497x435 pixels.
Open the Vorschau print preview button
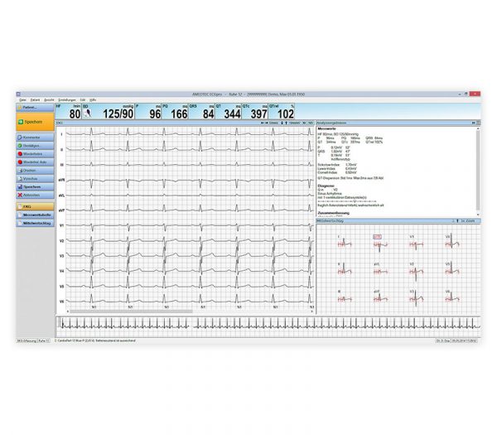tap(35, 179)
